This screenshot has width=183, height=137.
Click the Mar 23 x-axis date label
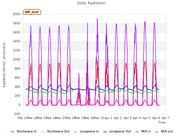pos(23,118)
